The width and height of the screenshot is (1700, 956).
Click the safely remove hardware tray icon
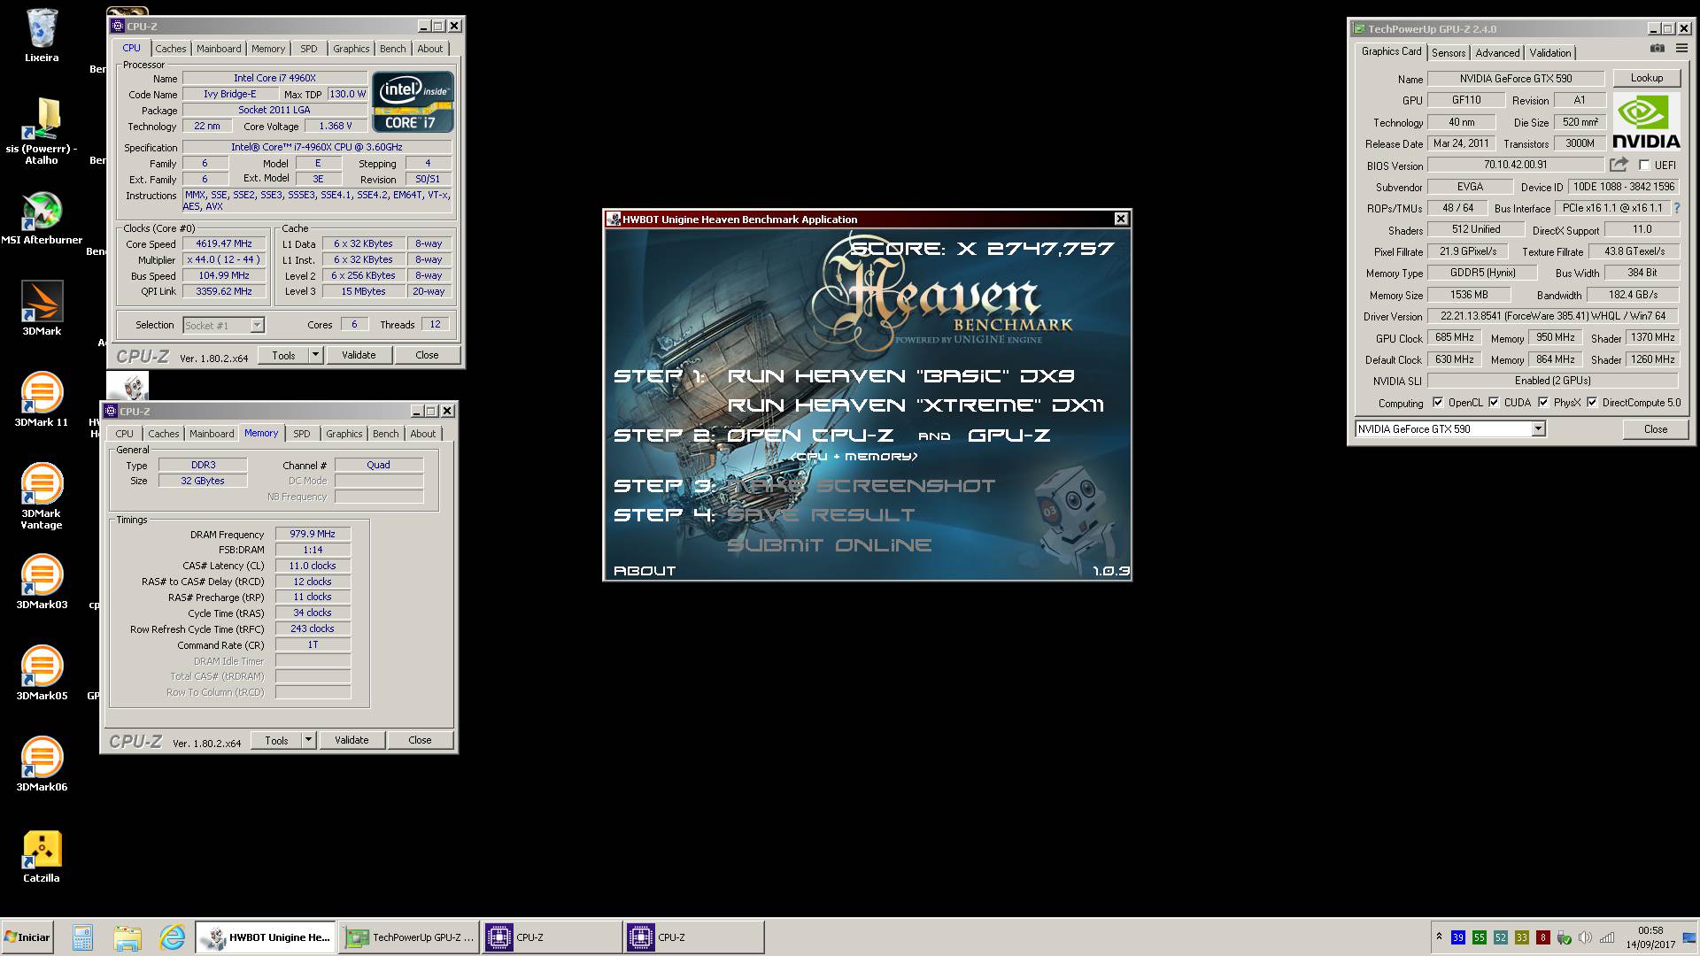[x=1565, y=937]
